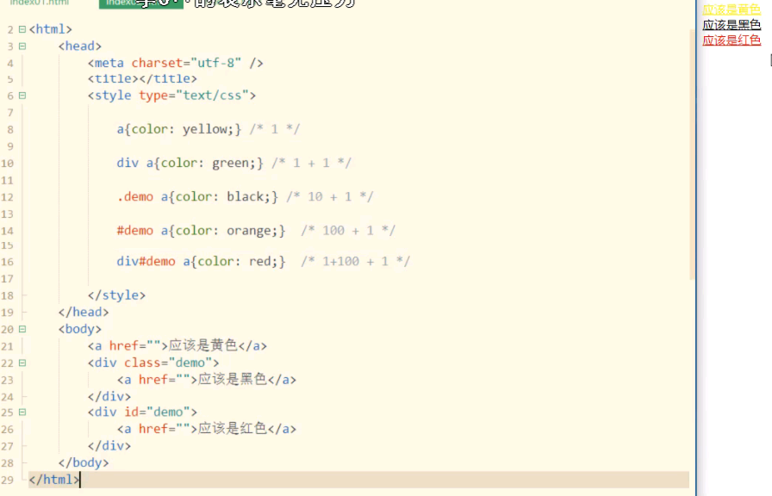Collapse the body tag fold on line 20

click(x=22, y=329)
